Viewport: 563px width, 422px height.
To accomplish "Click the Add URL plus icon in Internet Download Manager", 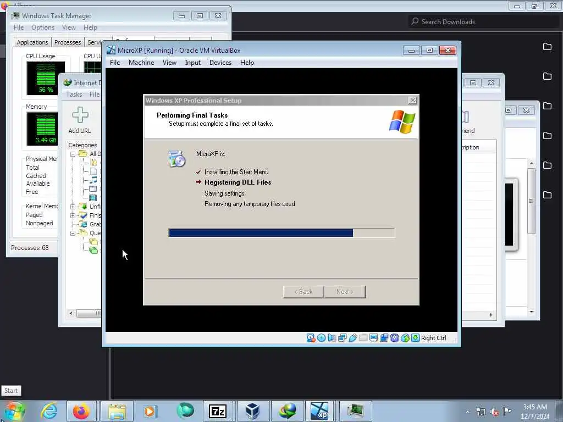I will [80, 115].
